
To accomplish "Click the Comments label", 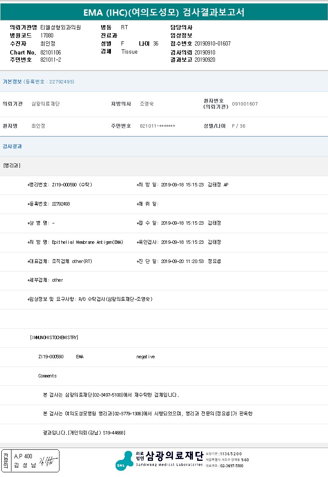I will pyautogui.click(x=47, y=376).
